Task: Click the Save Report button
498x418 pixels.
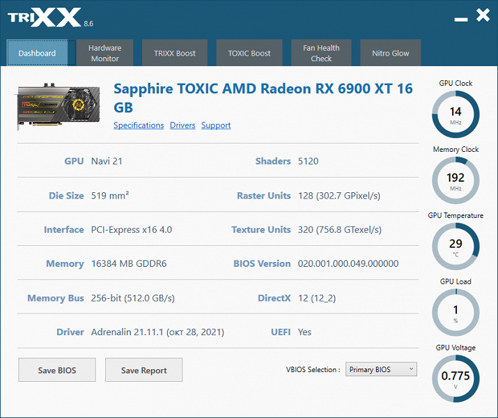Action: pyautogui.click(x=144, y=370)
